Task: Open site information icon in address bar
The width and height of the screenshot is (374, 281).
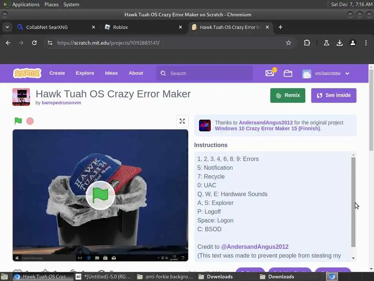Action: click(50, 43)
